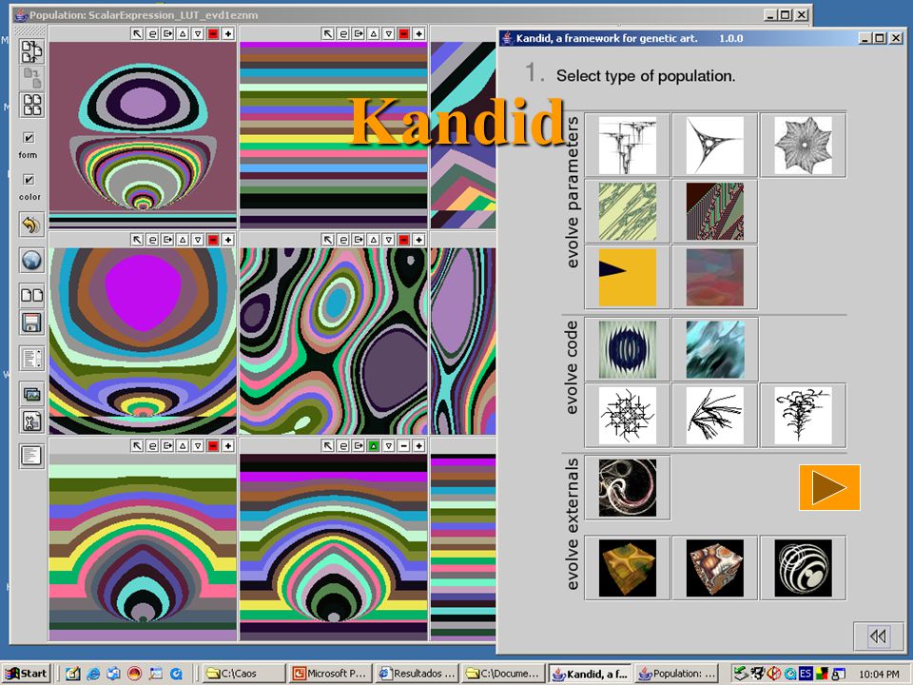913x685 pixels.
Task: Choose the symmetric black line-knot population type
Action: [x=627, y=416]
